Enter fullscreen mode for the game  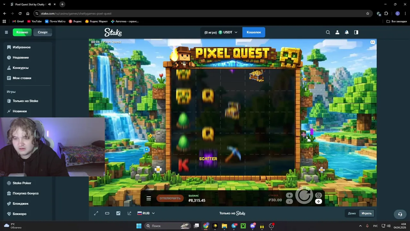tap(96, 213)
